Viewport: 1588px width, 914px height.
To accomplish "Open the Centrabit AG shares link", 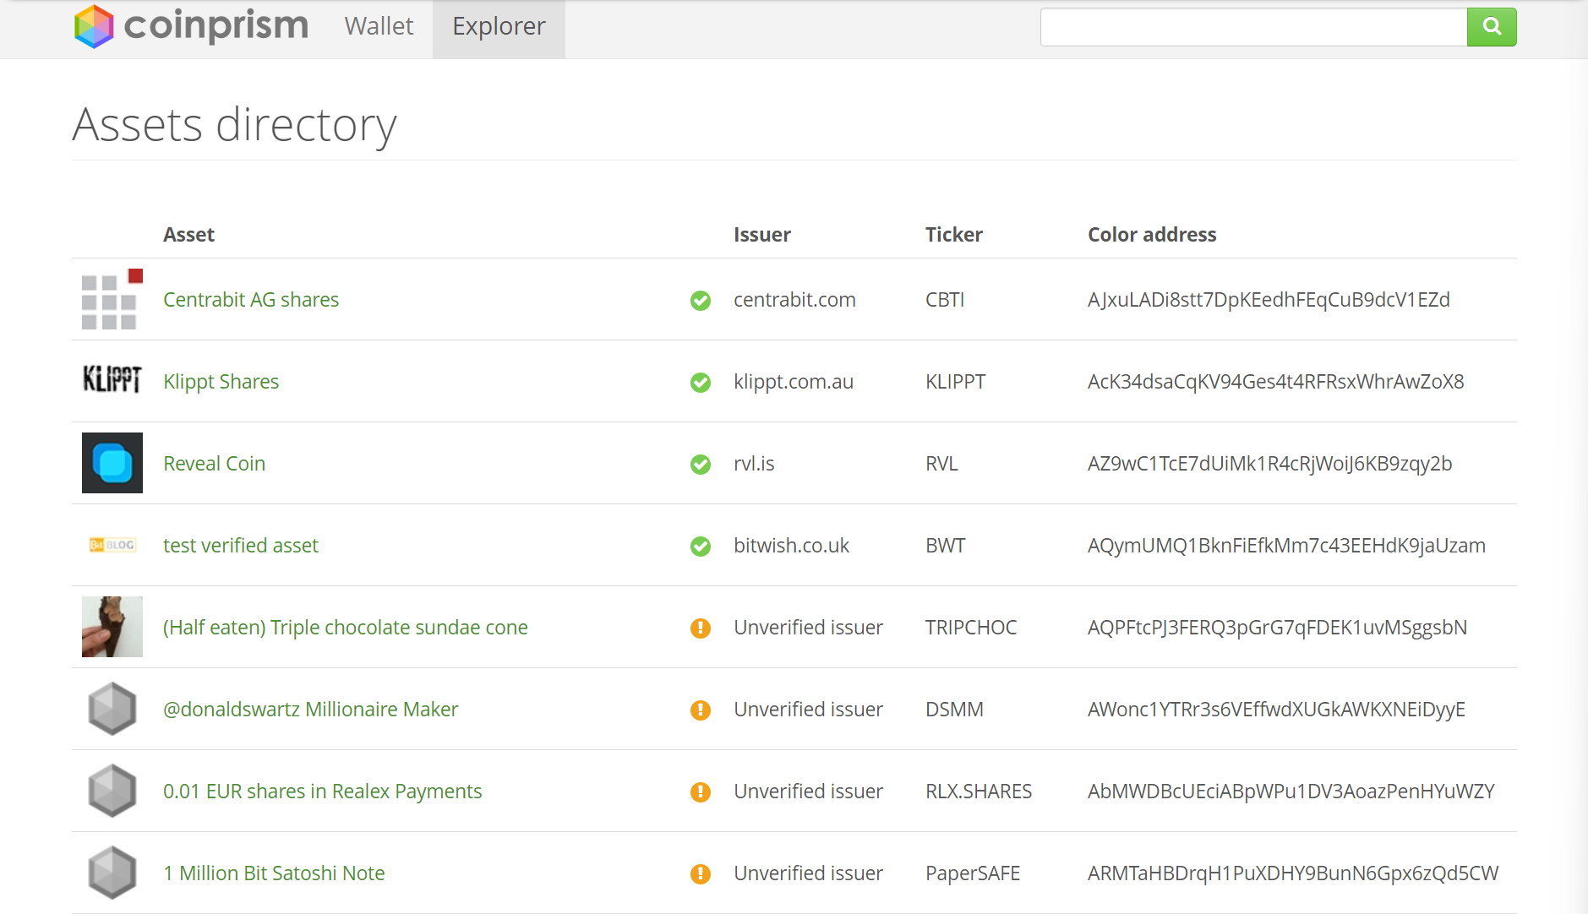I will pos(251,300).
